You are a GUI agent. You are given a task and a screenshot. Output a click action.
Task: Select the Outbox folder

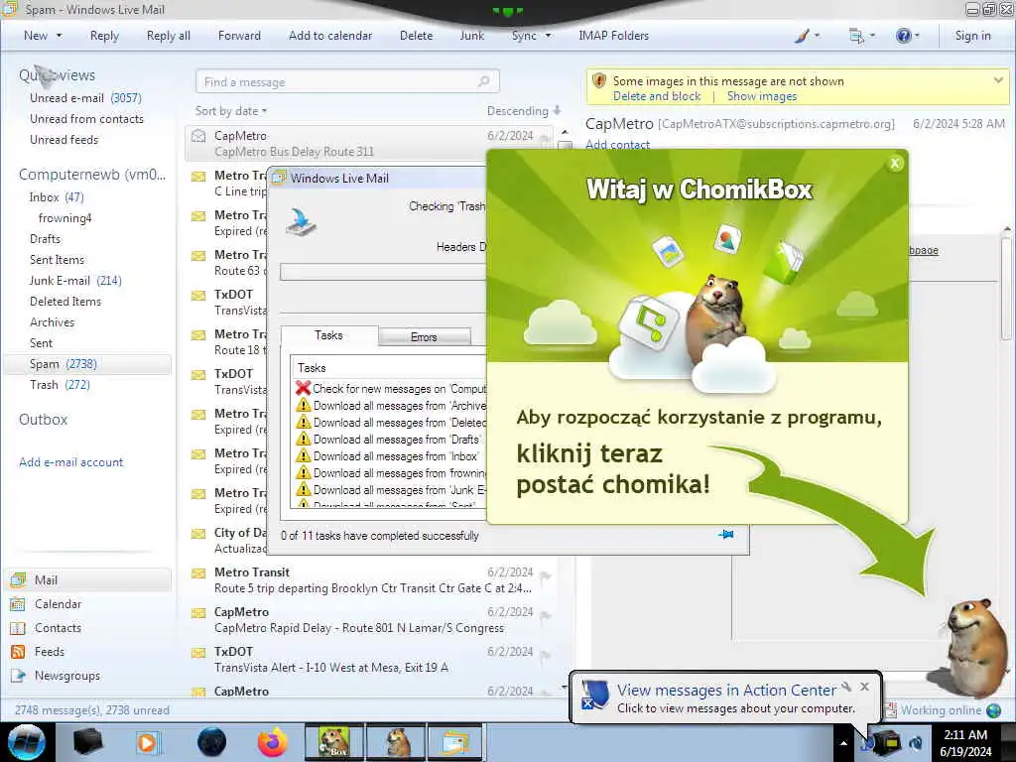[x=44, y=420]
